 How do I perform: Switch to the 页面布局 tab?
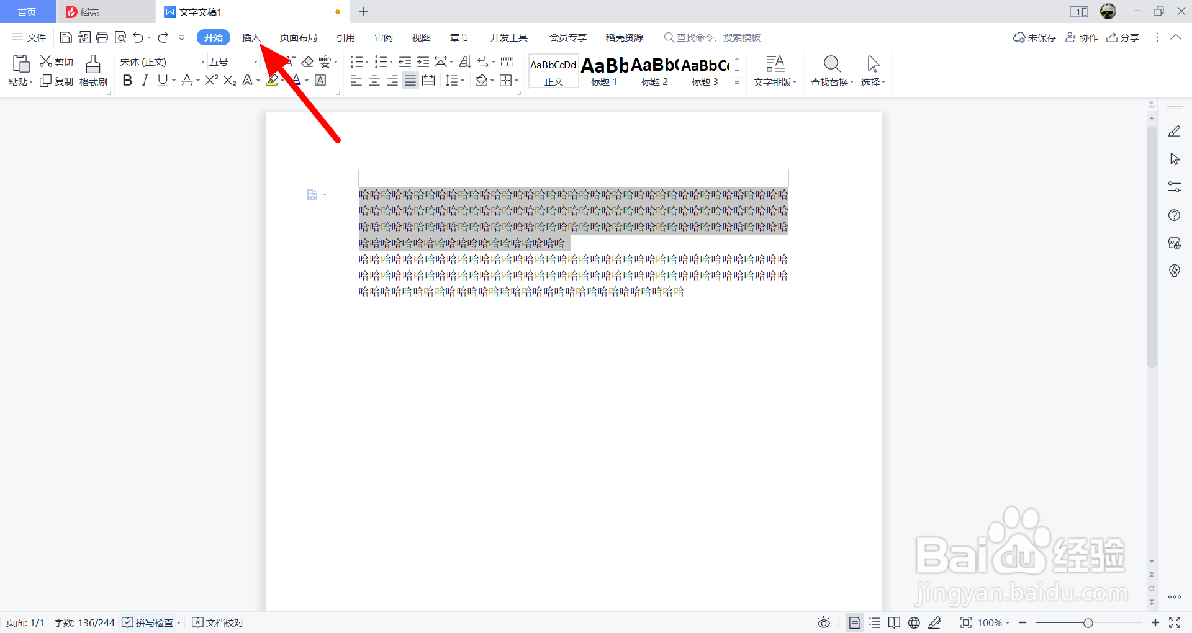point(299,38)
